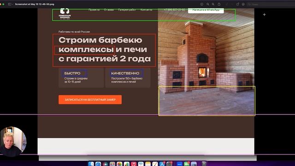This screenshot has width=295, height=166.
Task: Click the КАЧЕСТВЕННО card heading
Action: pos(125,73)
